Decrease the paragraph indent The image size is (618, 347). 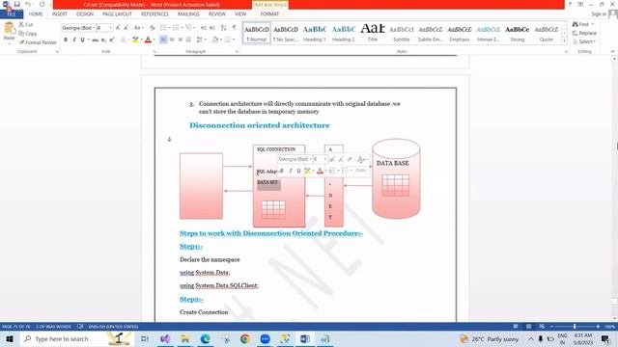204,28
